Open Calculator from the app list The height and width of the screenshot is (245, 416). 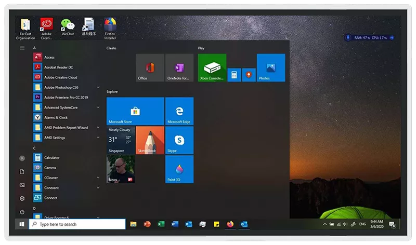tap(51, 158)
